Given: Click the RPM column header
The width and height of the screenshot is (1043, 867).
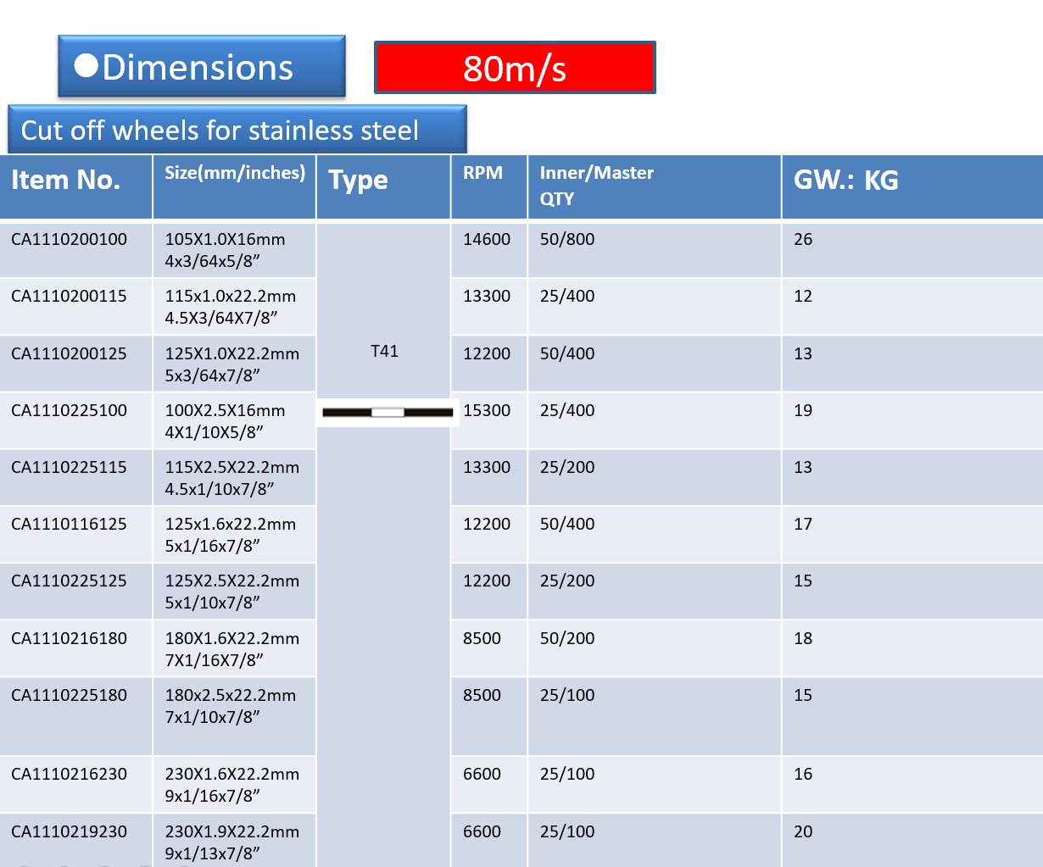Looking at the screenshot, I should (x=482, y=173).
